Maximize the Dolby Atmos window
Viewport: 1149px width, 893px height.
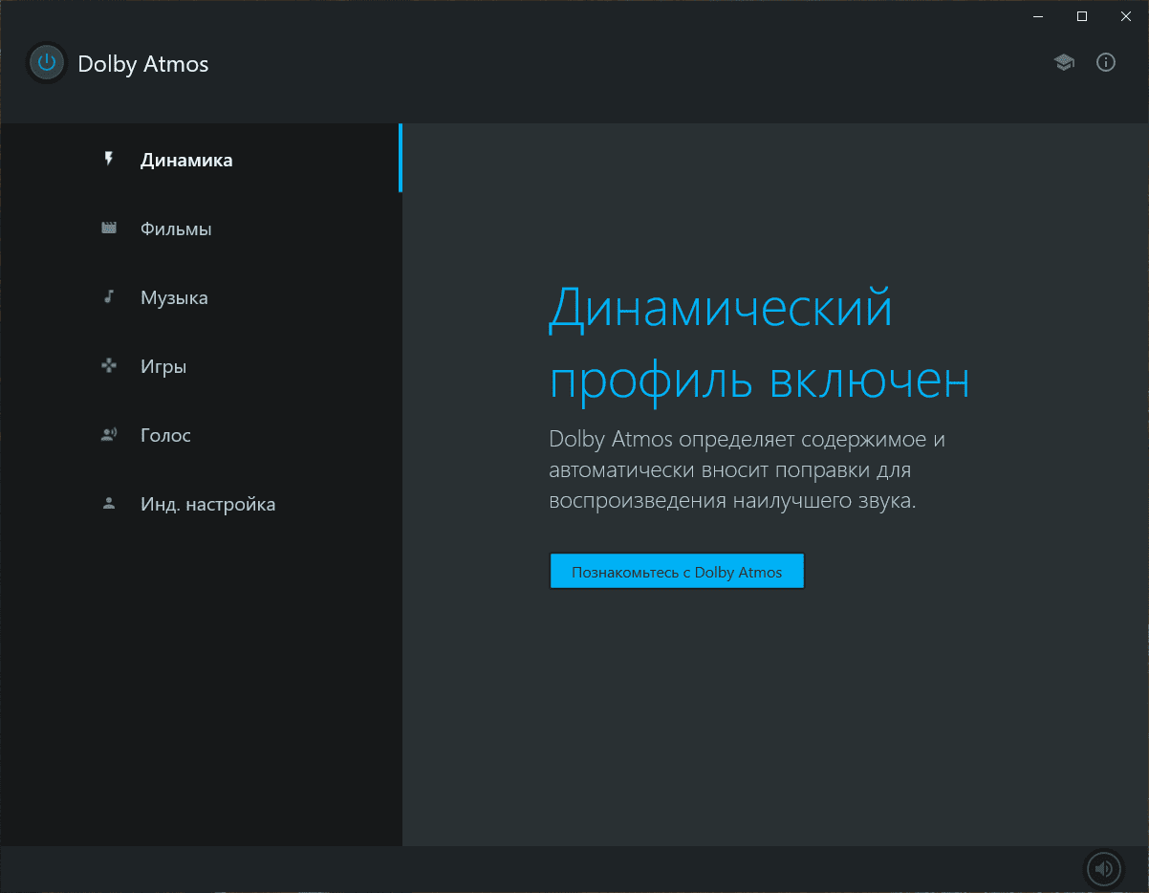(1082, 15)
